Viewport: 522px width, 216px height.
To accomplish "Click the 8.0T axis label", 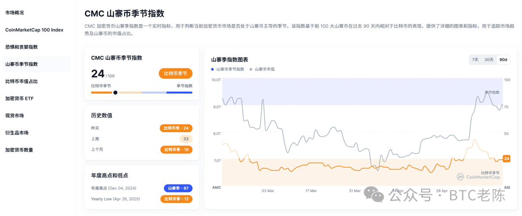I will (x=217, y=134).
